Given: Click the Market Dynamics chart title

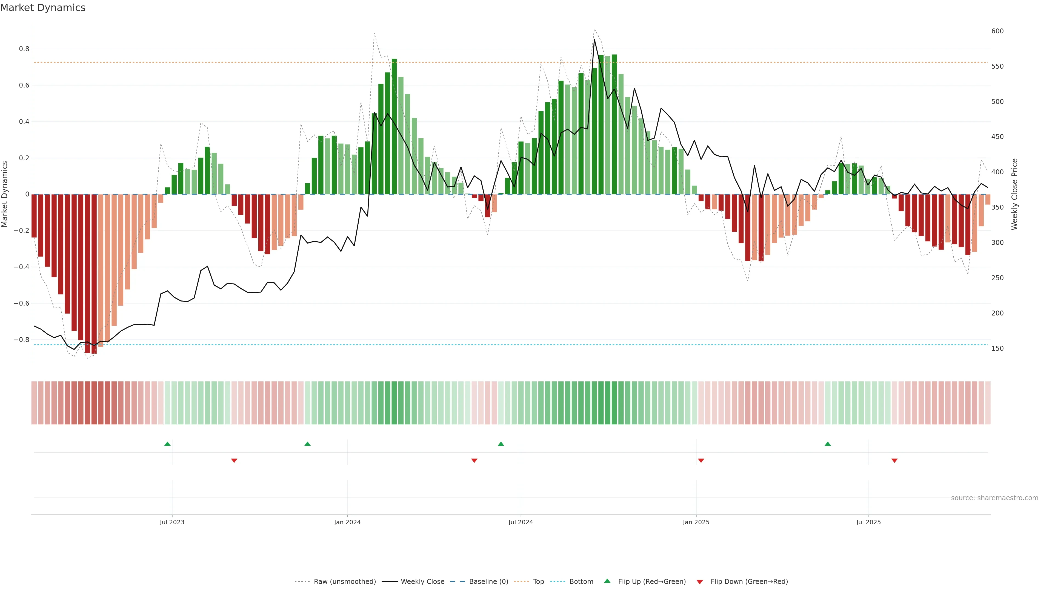Looking at the screenshot, I should [43, 8].
